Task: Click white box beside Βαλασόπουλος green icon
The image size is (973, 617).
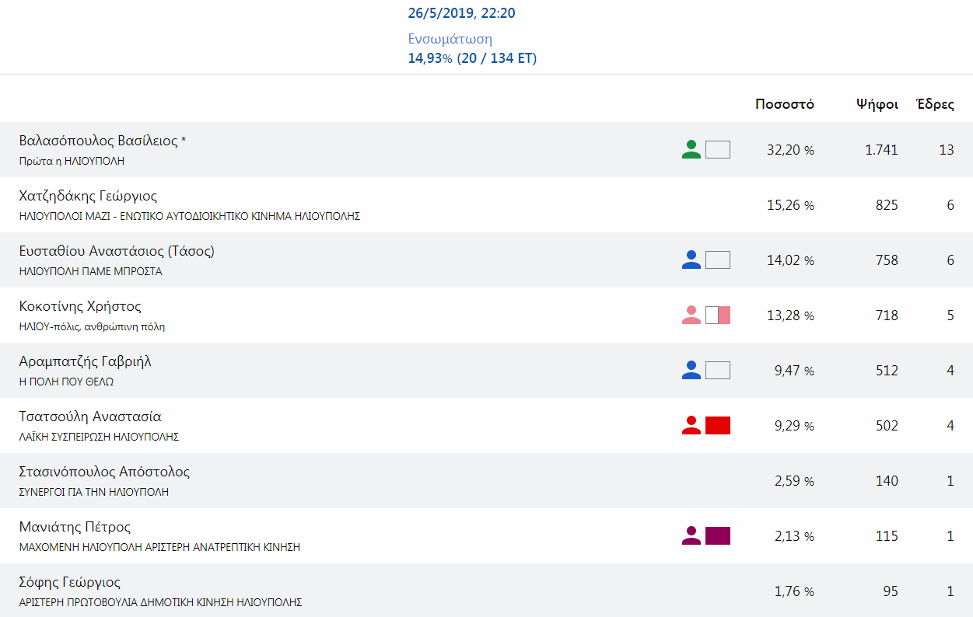Action: 718,149
